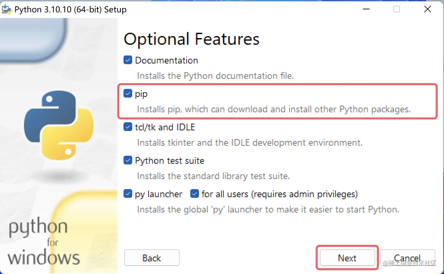
Task: Click the setup window title text
Action: pos(69,9)
